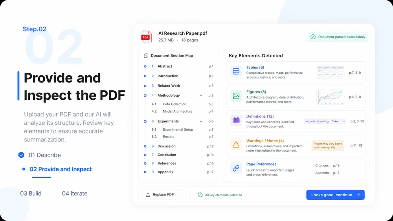Click the Page References link icon
Viewport: 393px width, 221px height.
point(236,168)
